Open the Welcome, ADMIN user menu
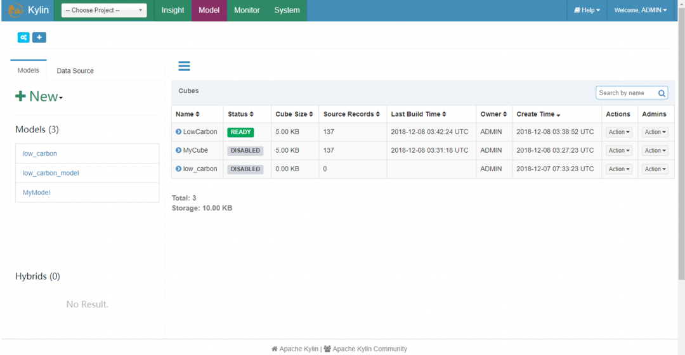Viewport: 685px width, 355px height. [x=641, y=10]
